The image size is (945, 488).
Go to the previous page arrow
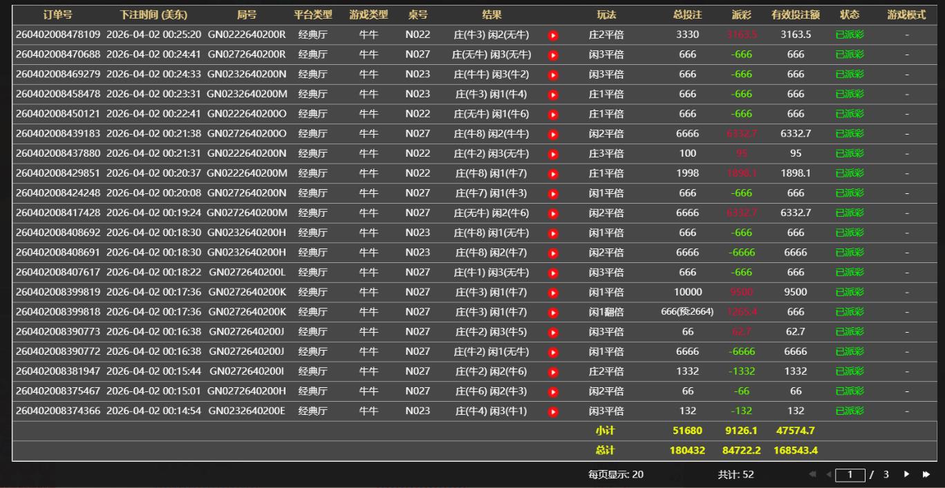828,475
